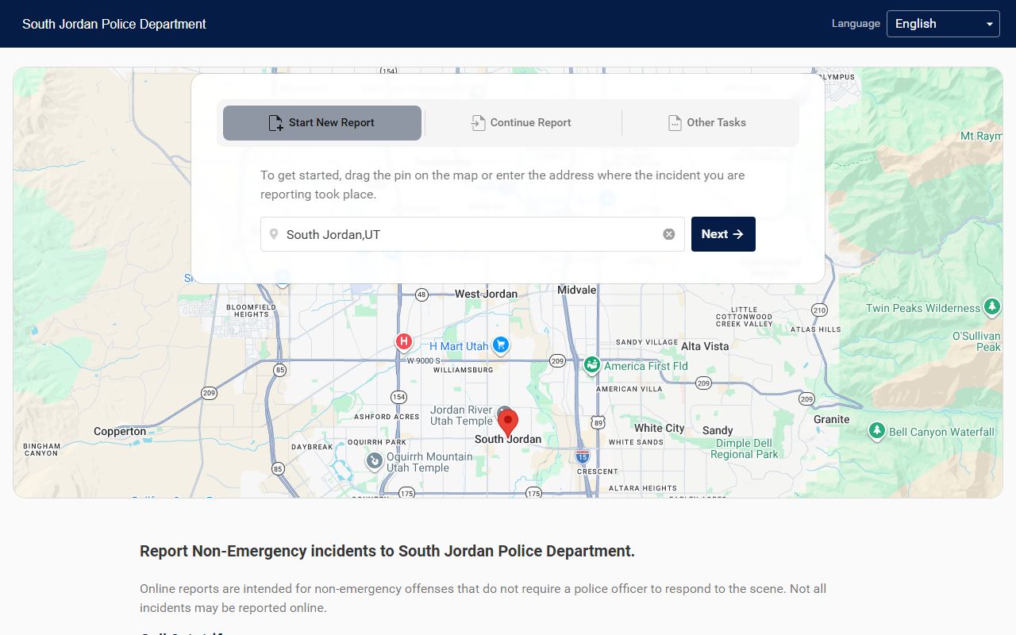Click the incident address input field
This screenshot has width=1016, height=635.
click(472, 234)
